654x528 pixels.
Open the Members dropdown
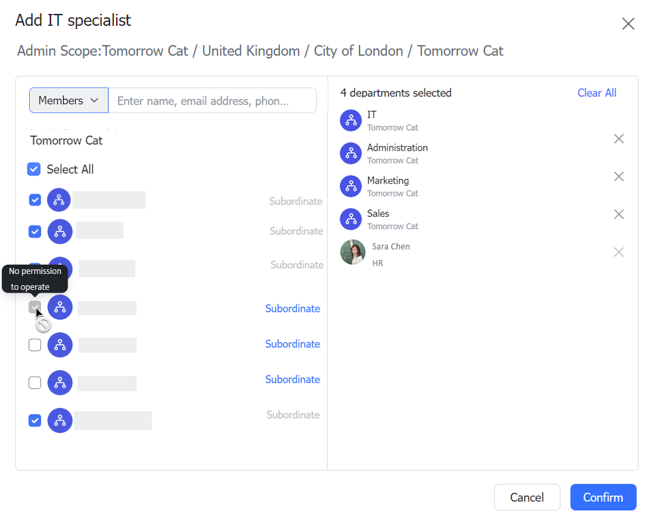click(x=68, y=100)
